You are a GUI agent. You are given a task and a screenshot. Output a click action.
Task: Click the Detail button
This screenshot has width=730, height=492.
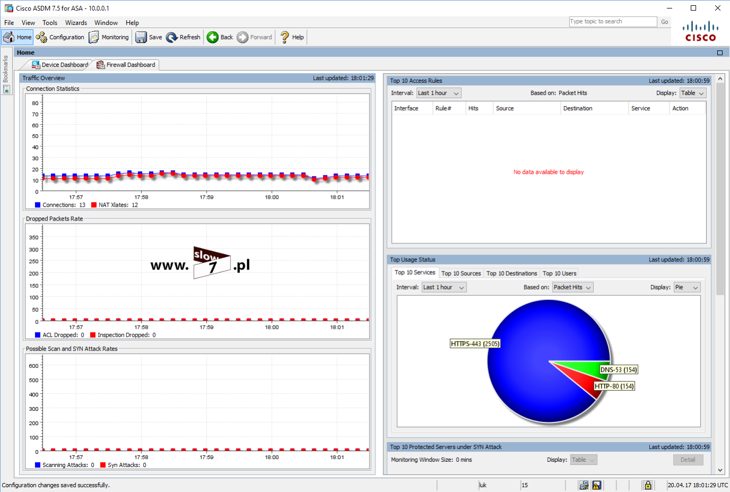click(688, 460)
